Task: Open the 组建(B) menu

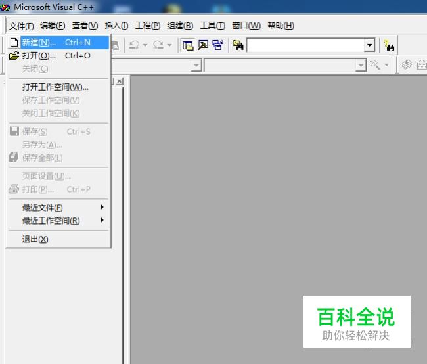Action: (x=180, y=26)
